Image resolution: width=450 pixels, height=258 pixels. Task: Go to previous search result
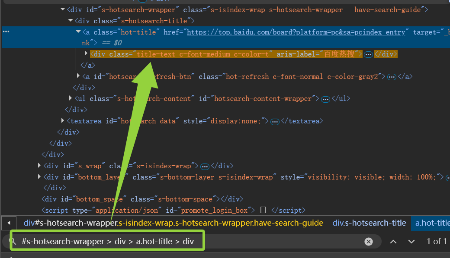coord(393,242)
